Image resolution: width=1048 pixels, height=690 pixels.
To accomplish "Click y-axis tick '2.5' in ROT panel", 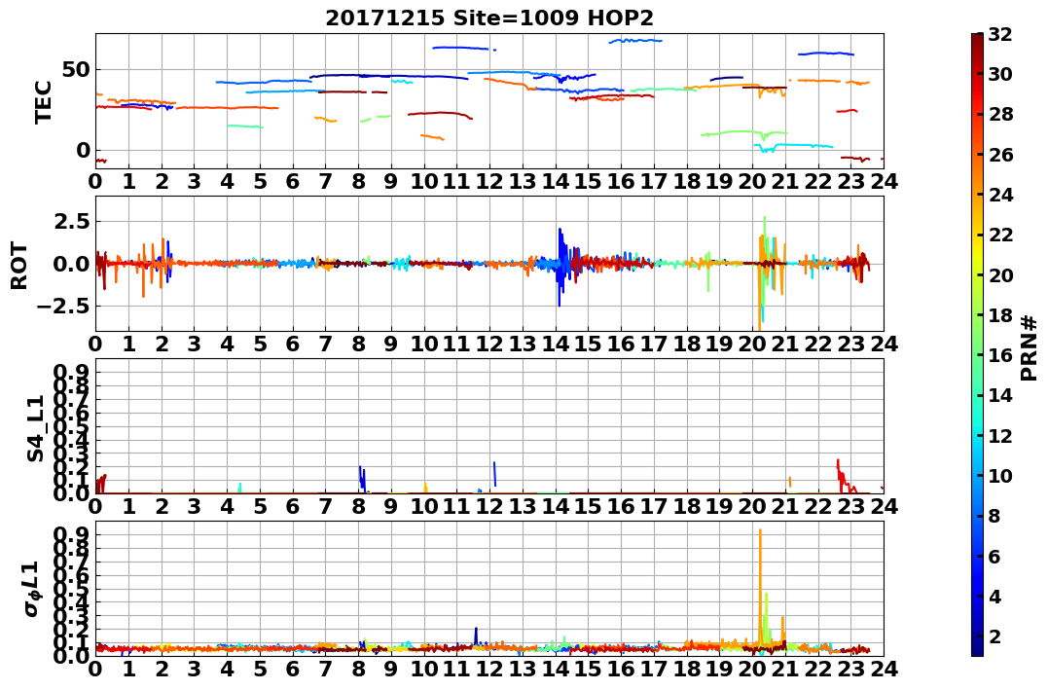I will 71,221.
